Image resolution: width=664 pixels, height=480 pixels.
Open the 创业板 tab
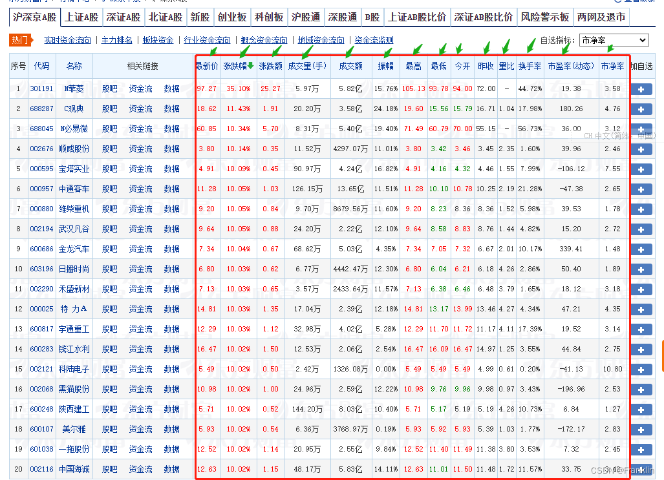[232, 17]
